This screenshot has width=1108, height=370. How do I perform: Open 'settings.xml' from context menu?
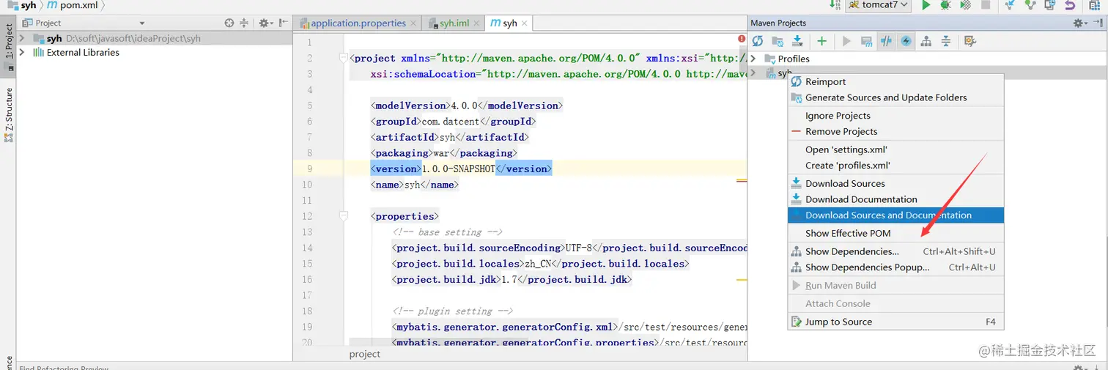[x=895, y=149]
